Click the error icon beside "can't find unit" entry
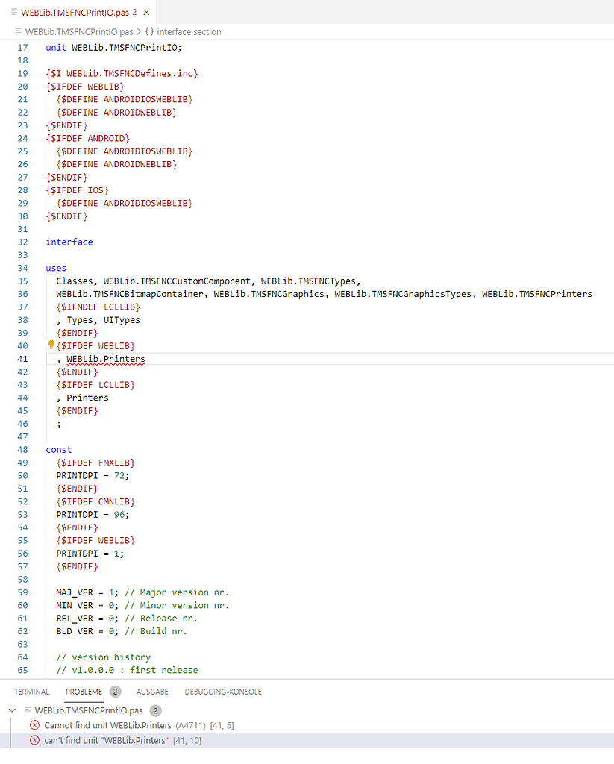Viewport: 614px width, 764px height. point(36,740)
